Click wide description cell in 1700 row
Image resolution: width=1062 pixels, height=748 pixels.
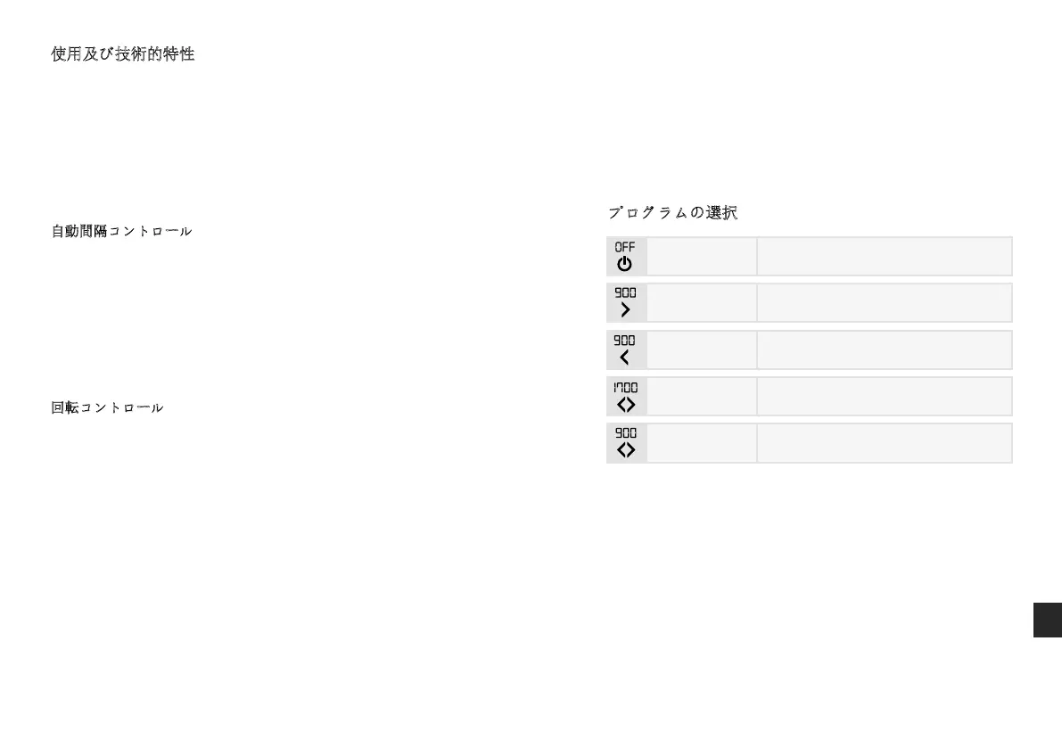pyautogui.click(x=884, y=397)
